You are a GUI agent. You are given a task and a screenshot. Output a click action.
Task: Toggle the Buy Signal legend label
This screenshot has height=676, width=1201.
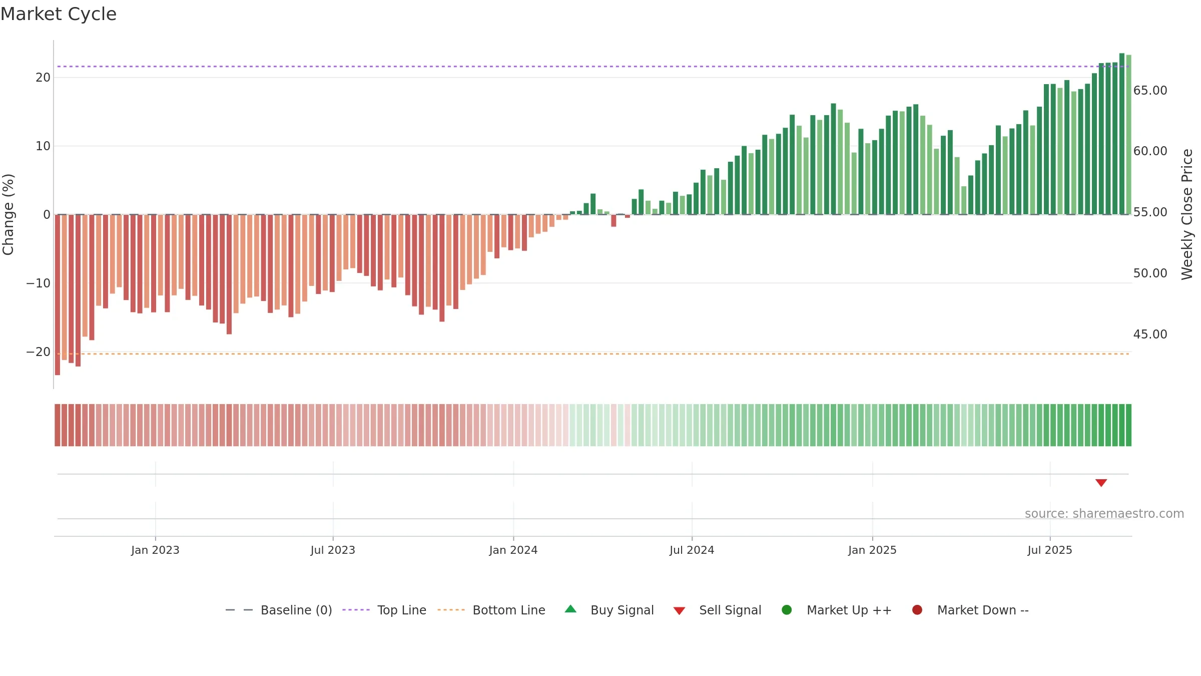622,610
